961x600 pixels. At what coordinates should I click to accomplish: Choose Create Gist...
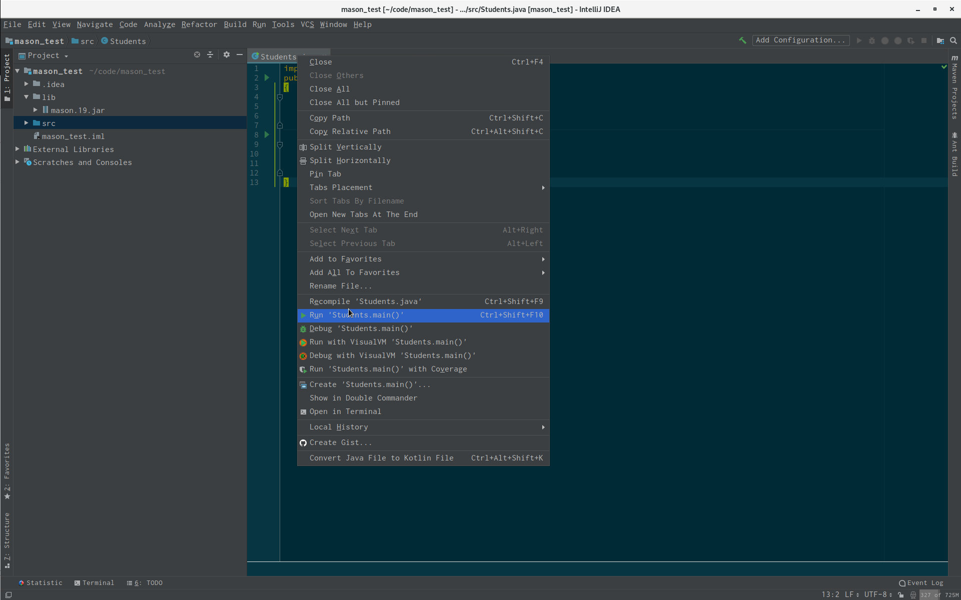[423, 442]
